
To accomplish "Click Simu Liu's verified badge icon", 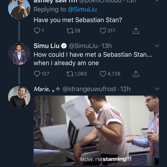I will [63, 45].
